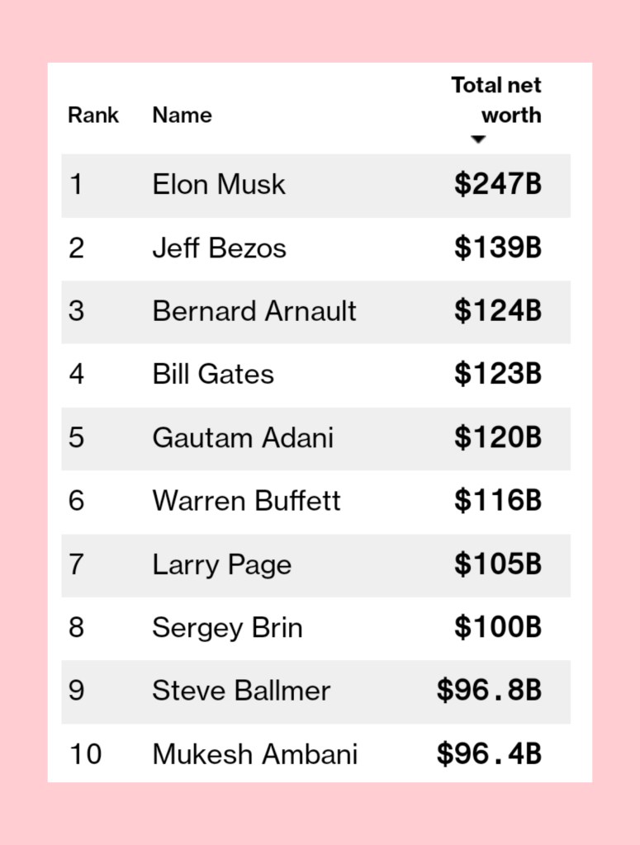Choose Gautam Adani in the list
The image size is (640, 845).
(x=243, y=438)
